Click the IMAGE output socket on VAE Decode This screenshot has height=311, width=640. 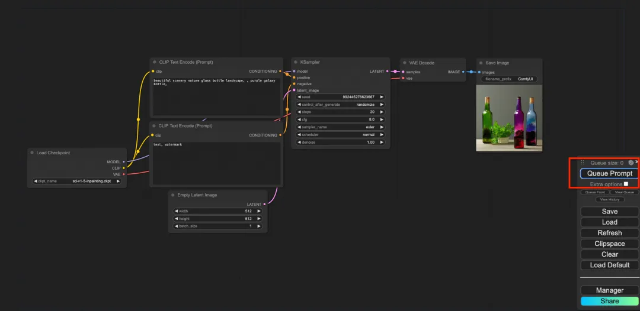click(x=463, y=72)
